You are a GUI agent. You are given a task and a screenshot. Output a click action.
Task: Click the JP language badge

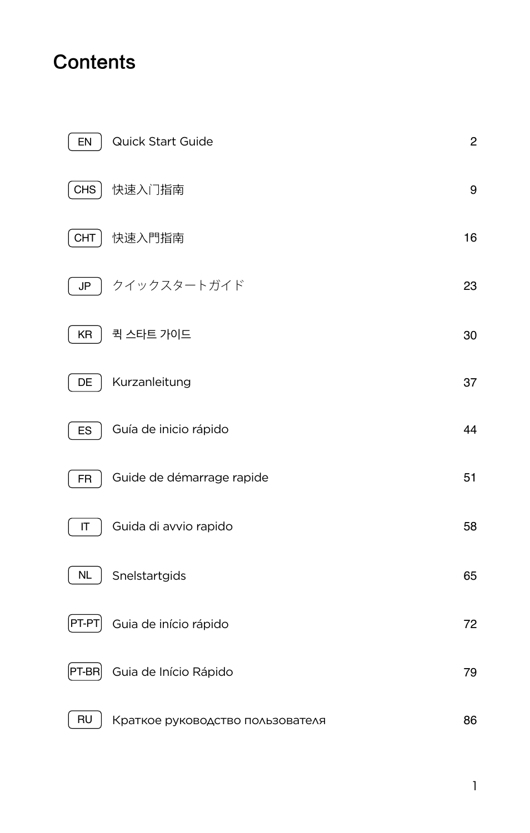(85, 286)
